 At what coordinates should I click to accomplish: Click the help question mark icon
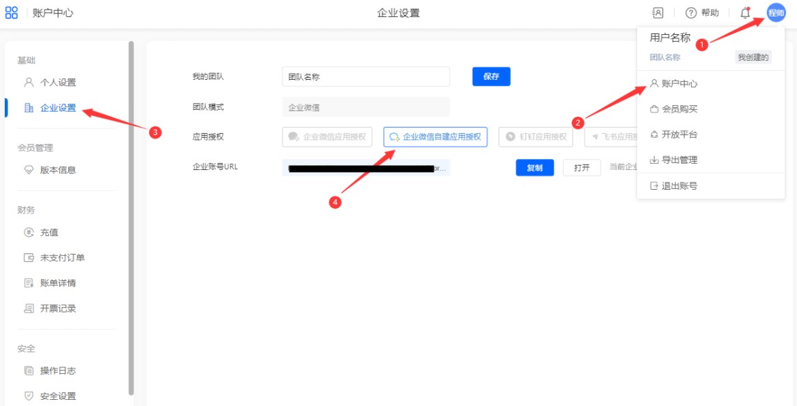coord(691,13)
